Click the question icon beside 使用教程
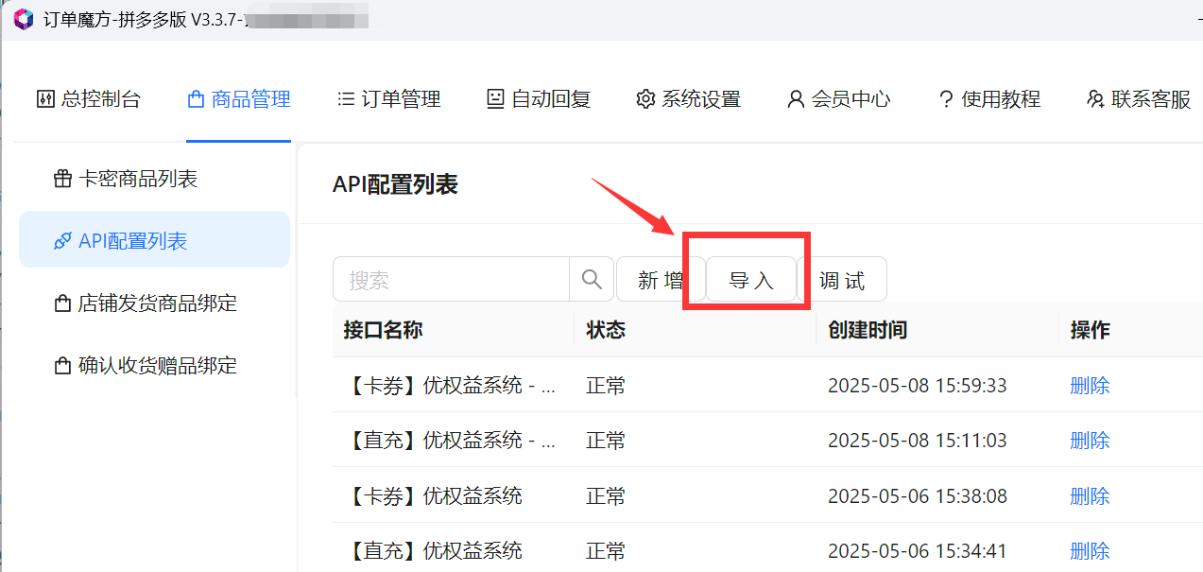 946,99
